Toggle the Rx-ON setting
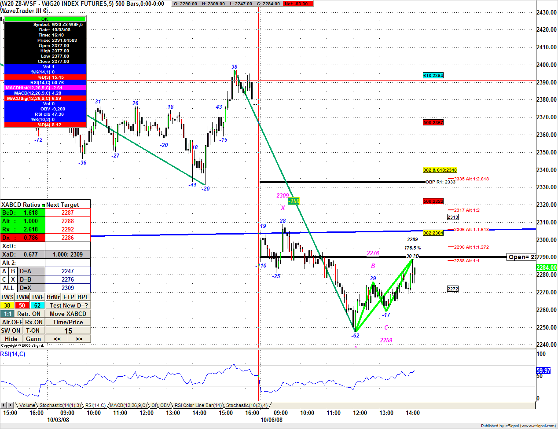Image resolution: width=558 pixels, height=429 pixels. point(34,322)
